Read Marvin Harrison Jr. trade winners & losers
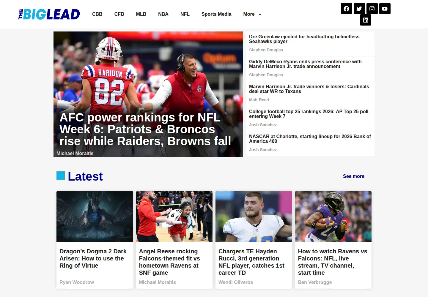This screenshot has width=428, height=297. [x=309, y=89]
